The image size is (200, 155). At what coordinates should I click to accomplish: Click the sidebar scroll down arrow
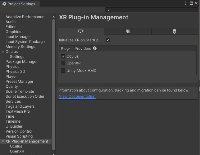(x=54, y=154)
